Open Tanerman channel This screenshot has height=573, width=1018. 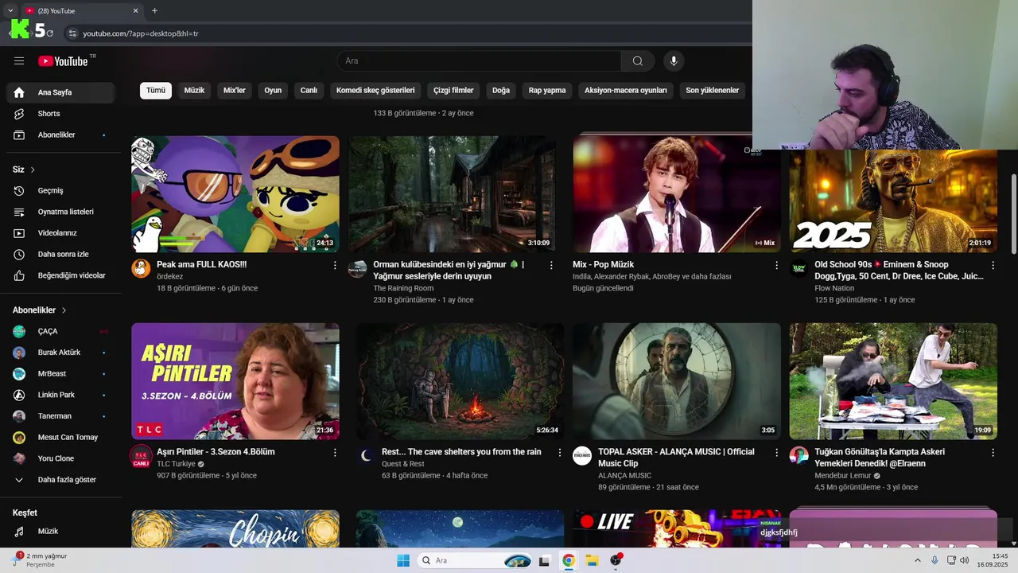60,416
